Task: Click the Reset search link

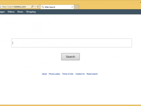Action: [92, 74]
